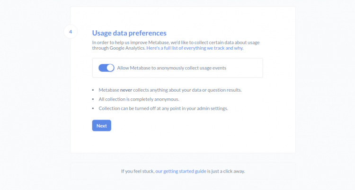Click the word 'admin settings' in the last bullet
Screen dimensions: 355x190
pos(214,108)
